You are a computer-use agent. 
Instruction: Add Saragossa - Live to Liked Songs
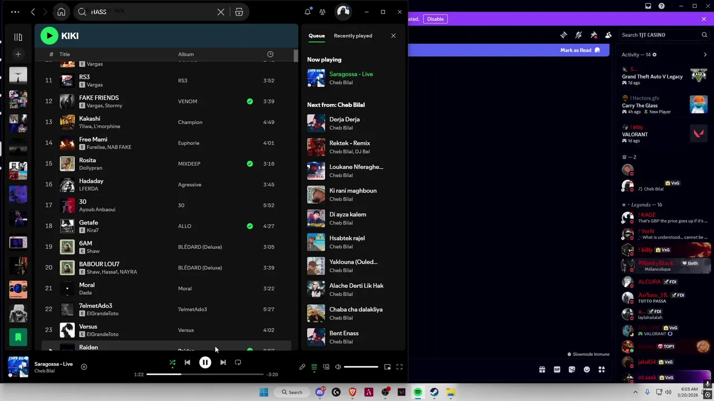[84, 366]
